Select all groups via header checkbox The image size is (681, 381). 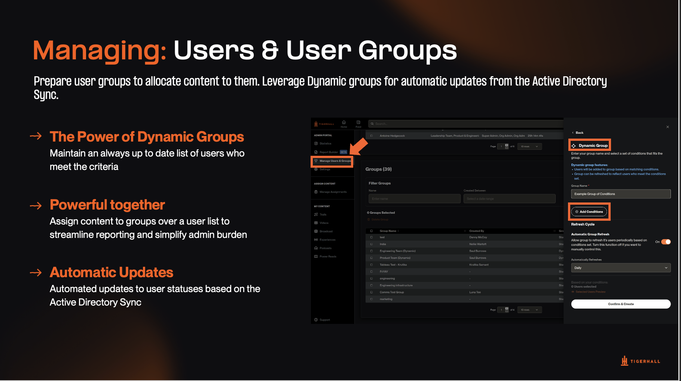(x=372, y=231)
